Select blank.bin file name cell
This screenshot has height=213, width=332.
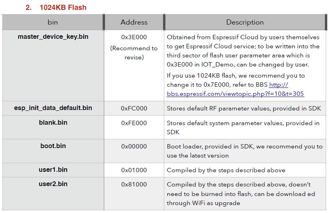point(53,127)
